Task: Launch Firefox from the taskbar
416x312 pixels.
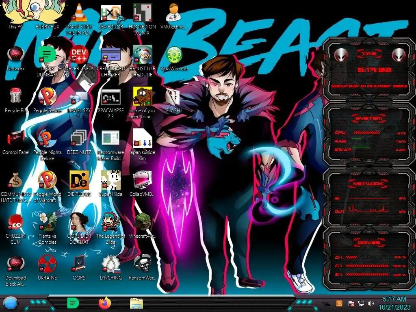Action: point(104,303)
